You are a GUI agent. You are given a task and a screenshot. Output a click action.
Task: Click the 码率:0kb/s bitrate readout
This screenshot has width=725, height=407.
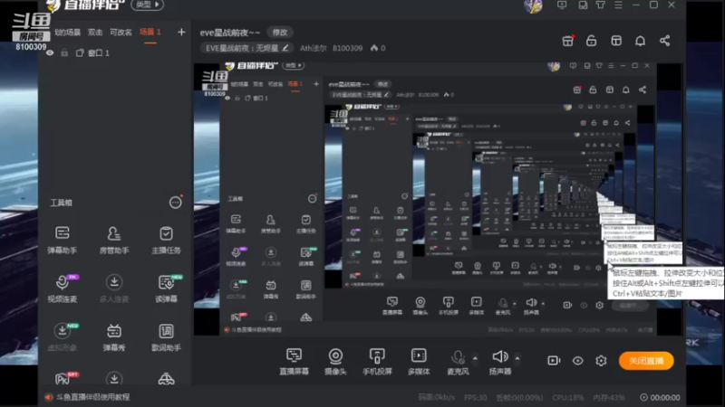(x=437, y=397)
